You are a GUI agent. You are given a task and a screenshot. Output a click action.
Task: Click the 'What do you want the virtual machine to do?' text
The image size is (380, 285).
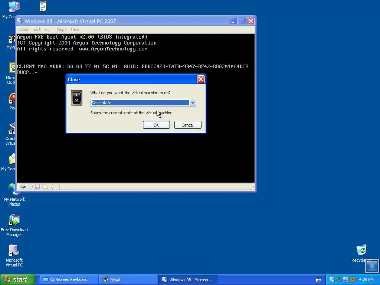tap(130, 93)
